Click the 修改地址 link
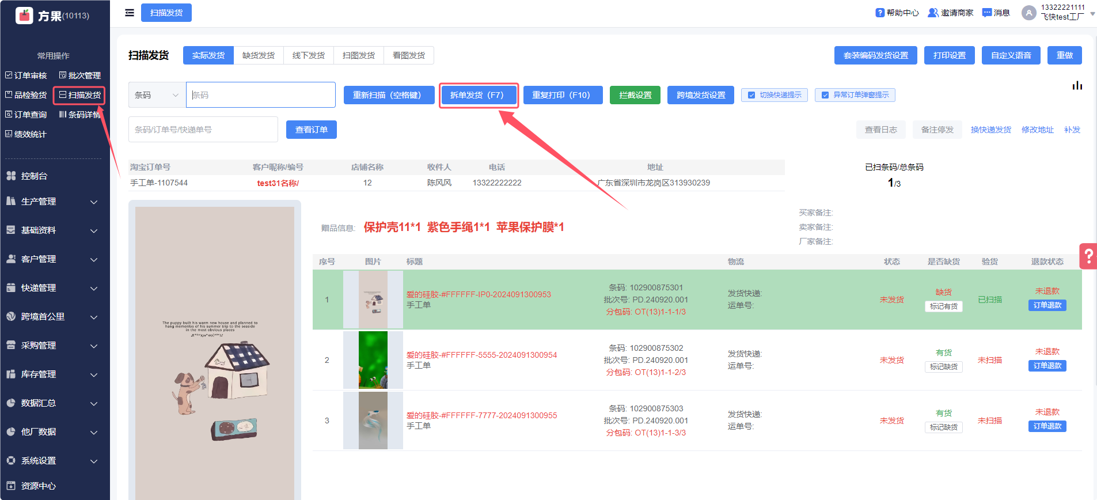This screenshot has width=1097, height=500. [x=1037, y=130]
